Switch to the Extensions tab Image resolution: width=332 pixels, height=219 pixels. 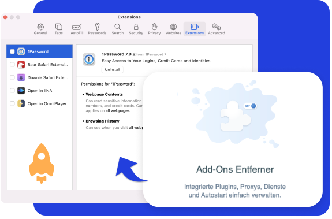[195, 29]
